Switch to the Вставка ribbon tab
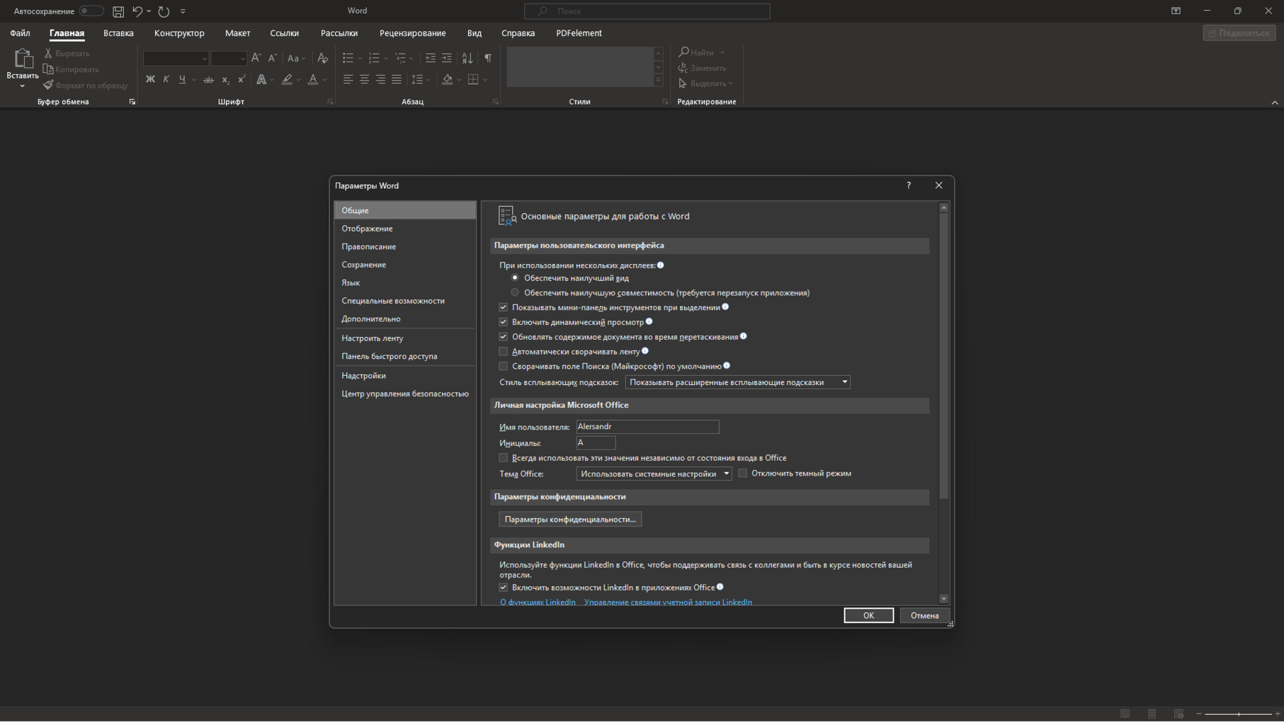1284x722 pixels. point(118,33)
